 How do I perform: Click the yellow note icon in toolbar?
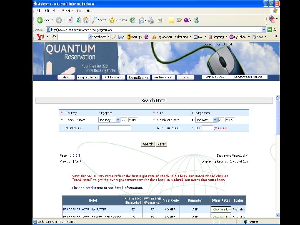coord(171,20)
